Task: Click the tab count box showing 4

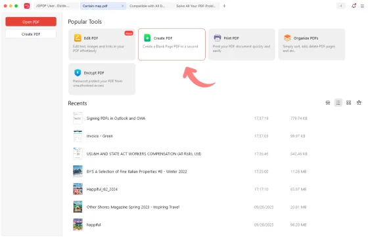Action: pyautogui.click(x=341, y=6)
